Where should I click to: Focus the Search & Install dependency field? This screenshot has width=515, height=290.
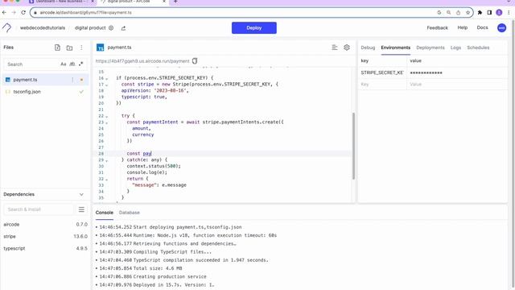(x=39, y=209)
